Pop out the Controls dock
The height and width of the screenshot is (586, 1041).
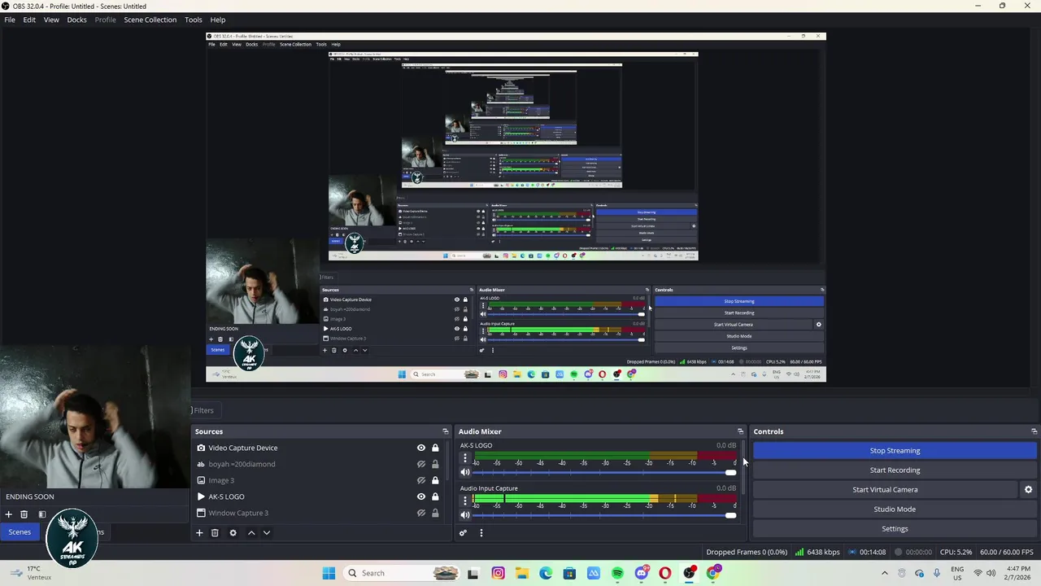[1034, 431]
